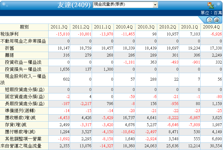This screenshot has height=150, width=223.
Task: Click the 現金流量表(季表) combo box field
Action: pyautogui.click(x=125, y=5)
